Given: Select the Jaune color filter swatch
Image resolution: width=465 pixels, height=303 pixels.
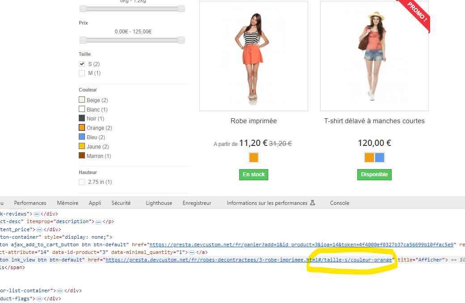Looking at the screenshot, I should tap(82, 146).
